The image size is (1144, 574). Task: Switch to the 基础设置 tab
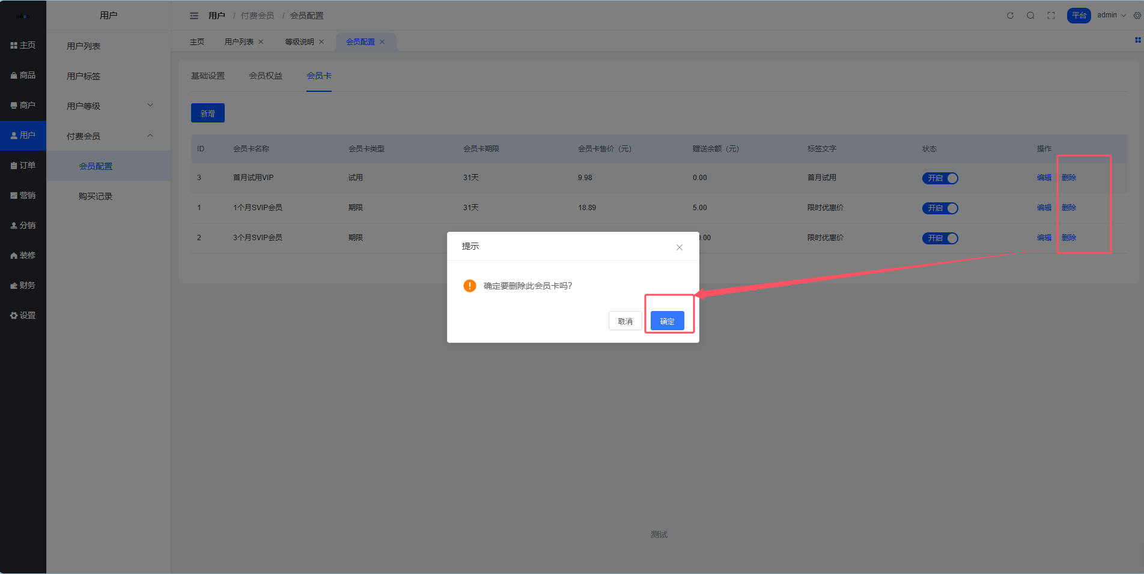pyautogui.click(x=208, y=76)
